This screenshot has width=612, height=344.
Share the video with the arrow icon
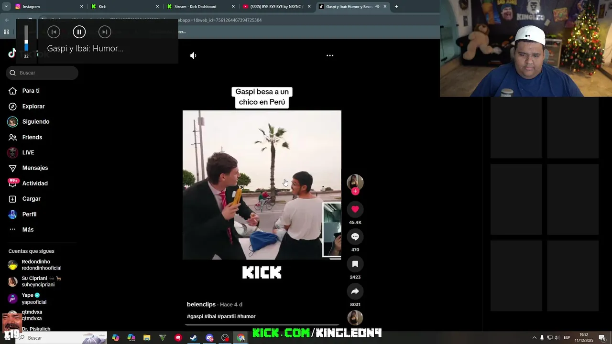click(x=355, y=291)
